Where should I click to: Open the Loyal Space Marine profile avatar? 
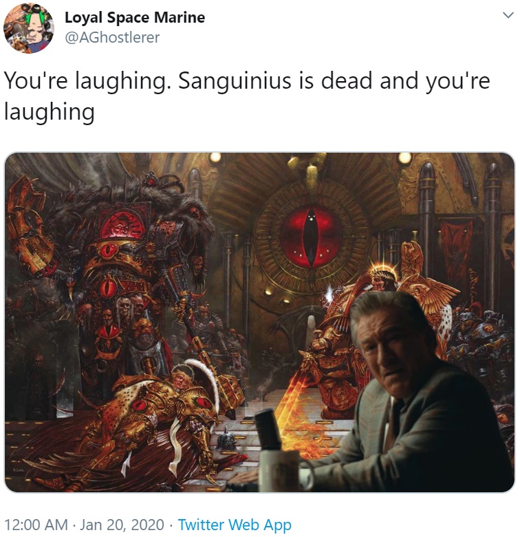tap(28, 28)
